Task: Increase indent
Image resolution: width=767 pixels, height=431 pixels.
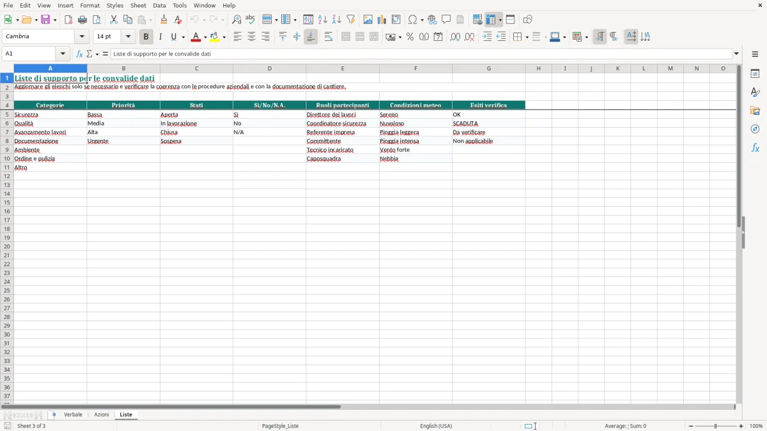Action: click(487, 37)
